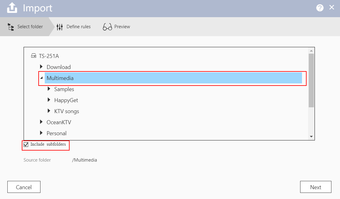Expand the Download folder arrow
The image size is (340, 199).
point(41,67)
